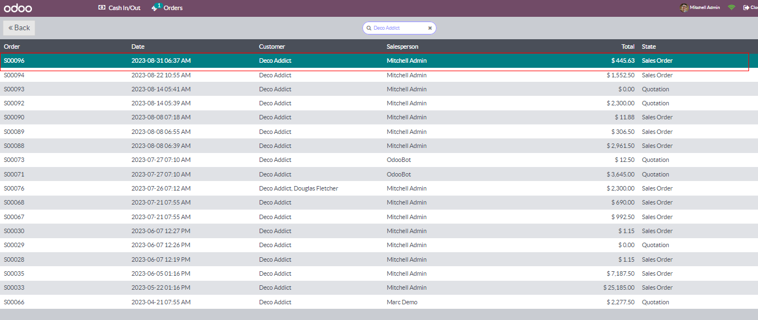Click the green Wi-Fi connection status icon
Image resolution: width=758 pixels, height=320 pixels.
click(732, 8)
